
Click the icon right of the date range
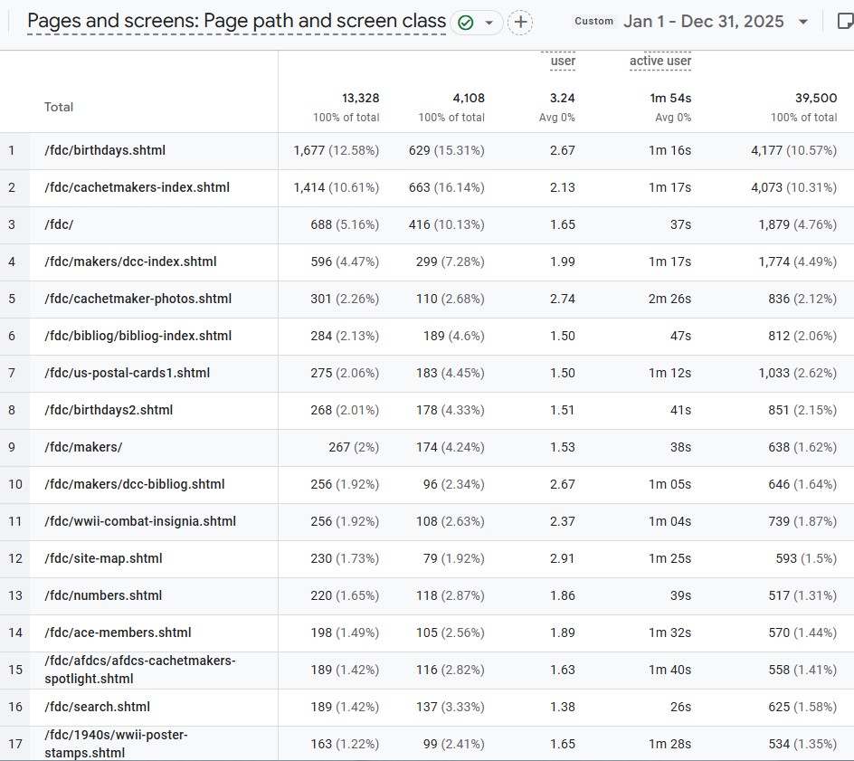coord(843,22)
